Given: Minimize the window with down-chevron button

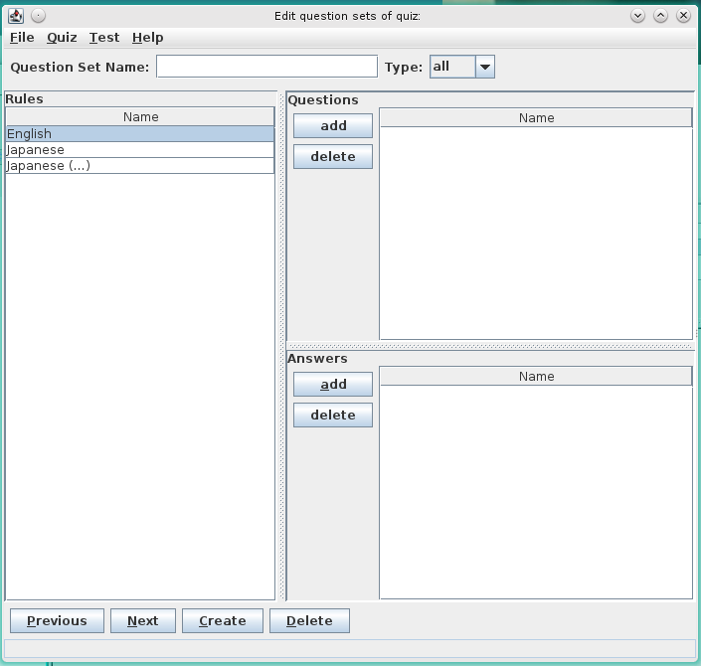Looking at the screenshot, I should click(x=638, y=16).
